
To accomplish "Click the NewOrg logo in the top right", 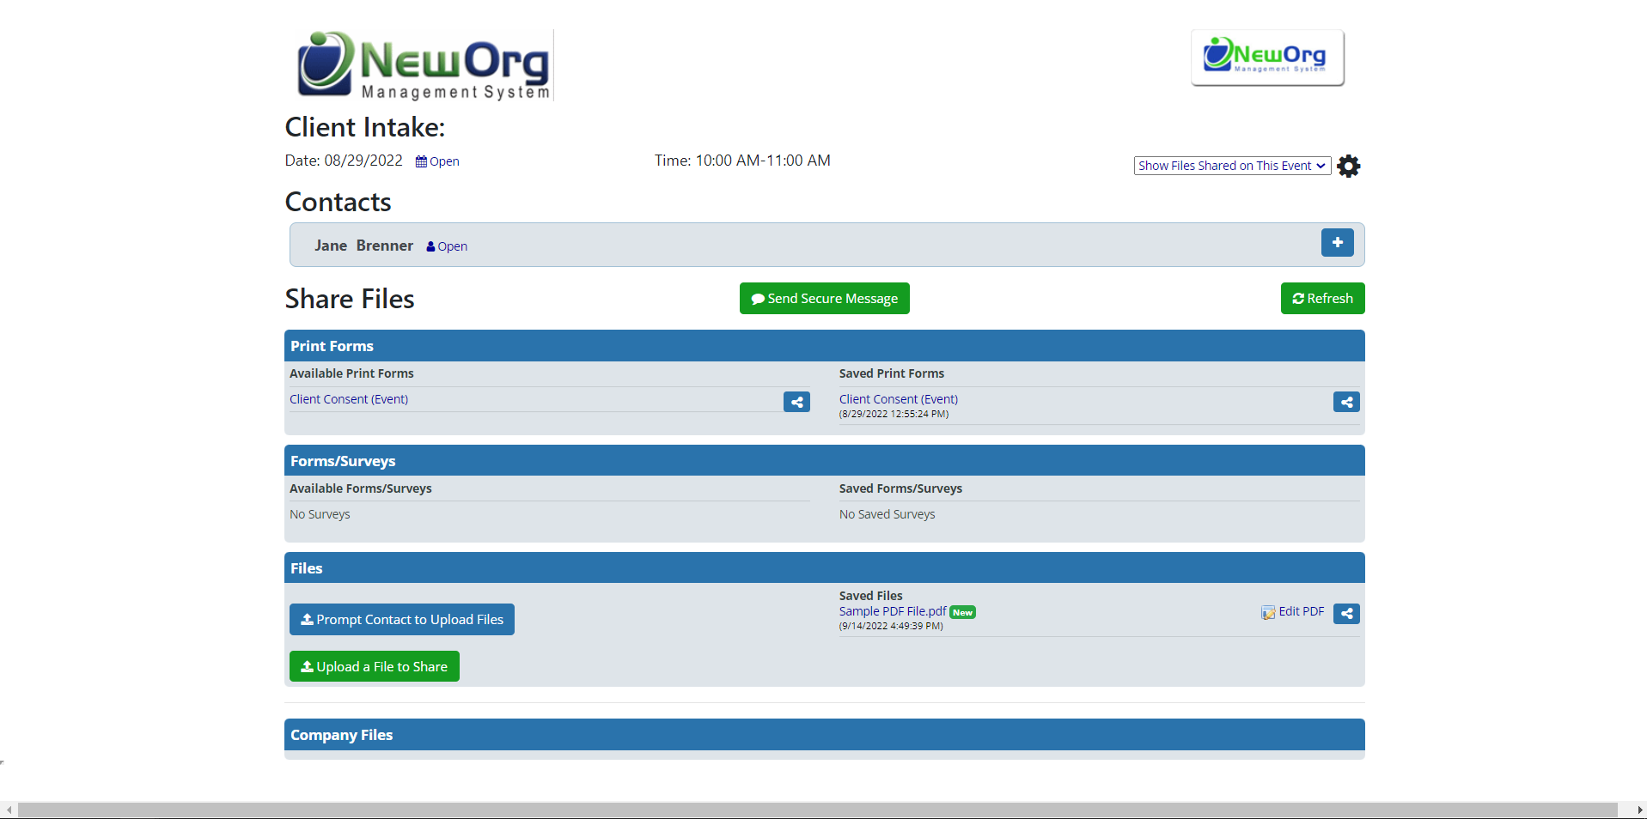I will (x=1266, y=57).
